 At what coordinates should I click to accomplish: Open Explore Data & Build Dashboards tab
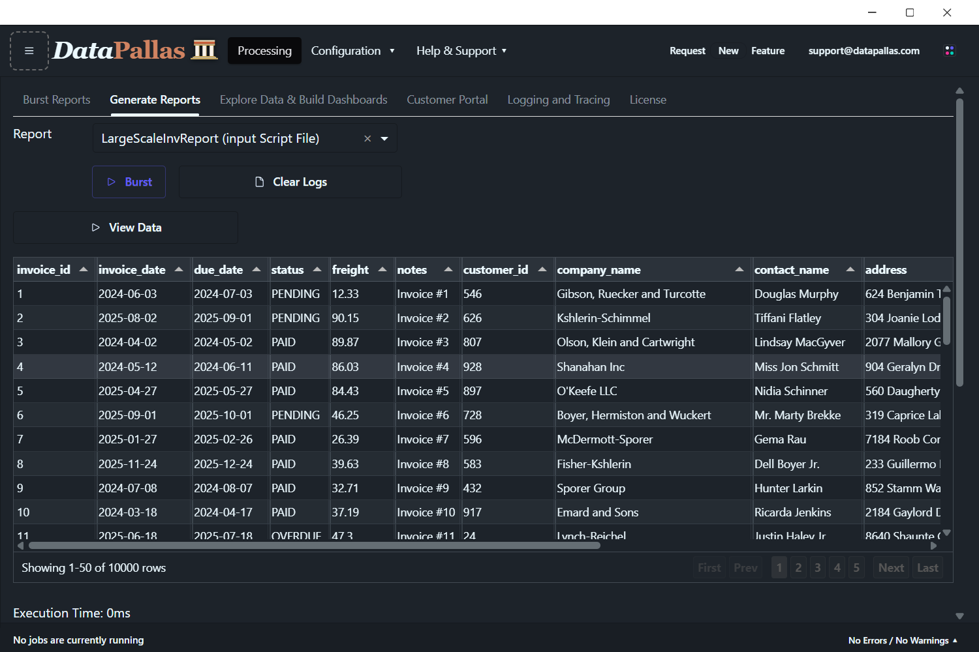click(x=303, y=100)
